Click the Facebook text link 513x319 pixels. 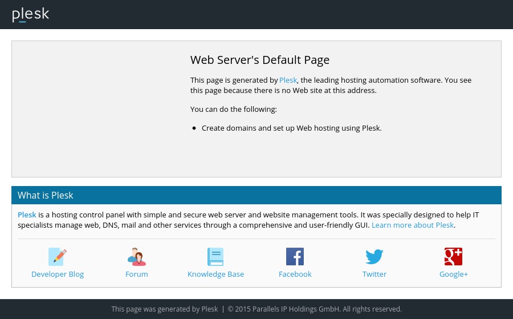click(295, 274)
